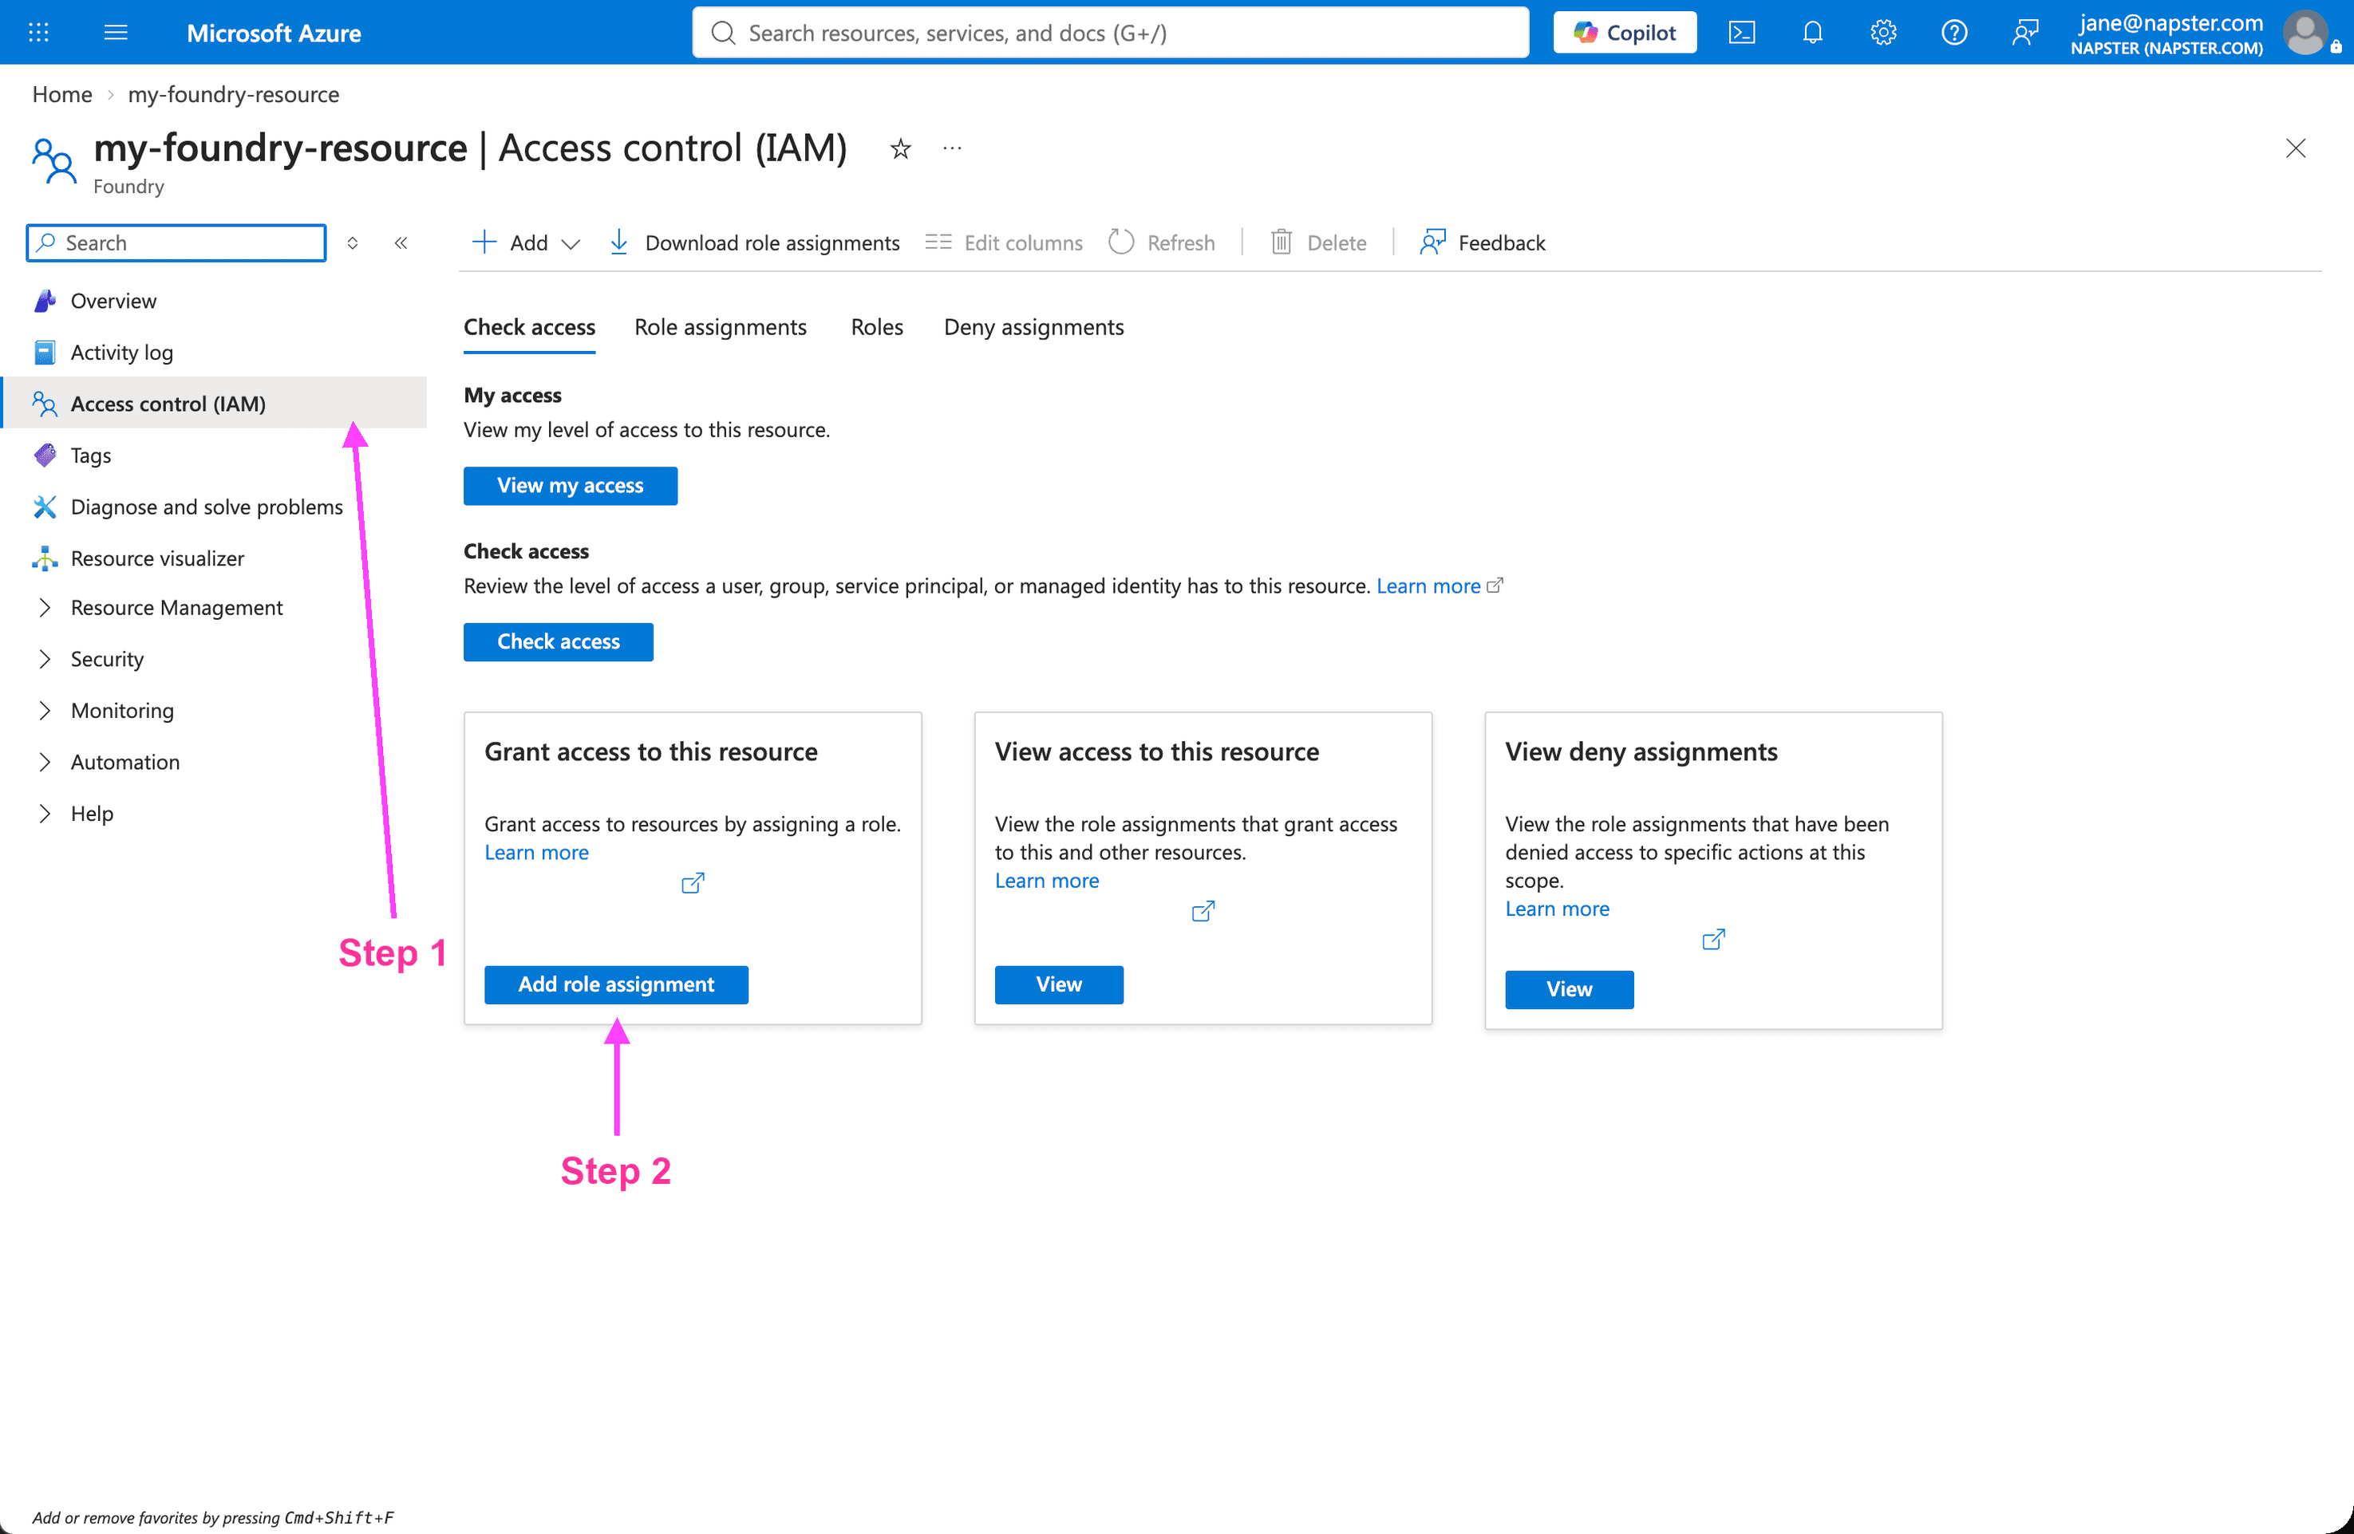Click the Feedback toolbar icon

tap(1432, 243)
